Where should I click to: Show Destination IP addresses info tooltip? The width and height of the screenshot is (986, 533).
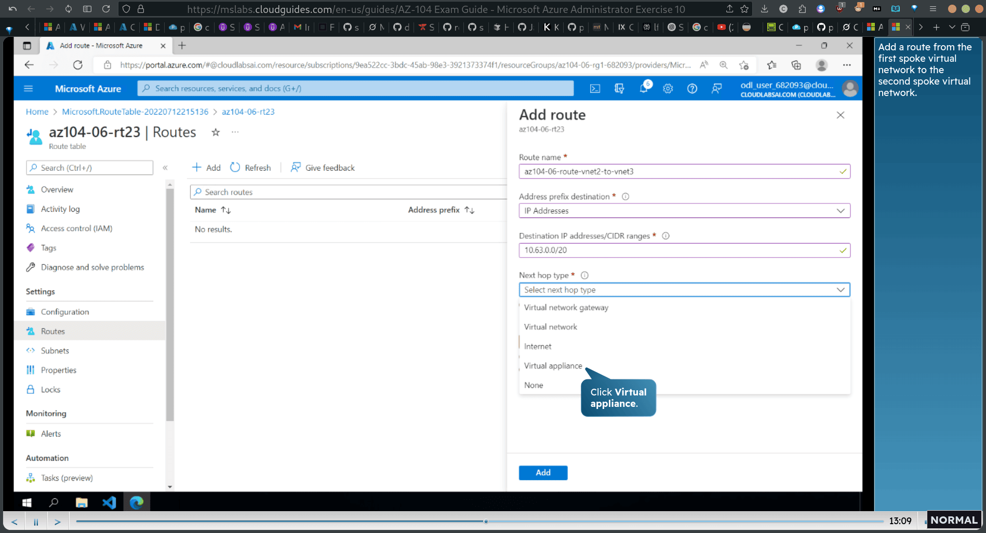point(665,236)
